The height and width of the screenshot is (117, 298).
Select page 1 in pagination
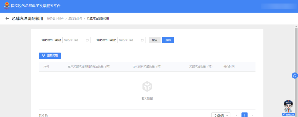[244, 115]
